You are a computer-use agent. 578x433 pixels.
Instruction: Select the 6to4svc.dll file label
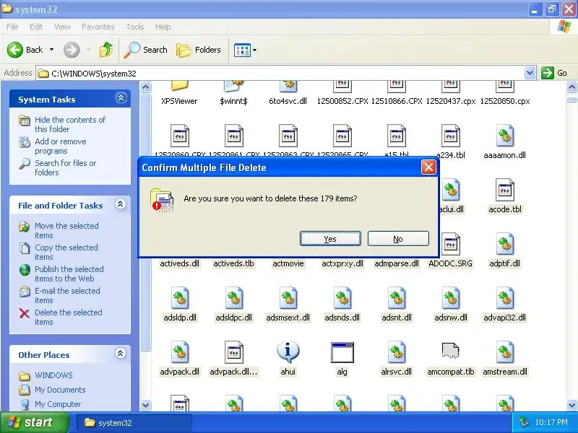(x=288, y=101)
